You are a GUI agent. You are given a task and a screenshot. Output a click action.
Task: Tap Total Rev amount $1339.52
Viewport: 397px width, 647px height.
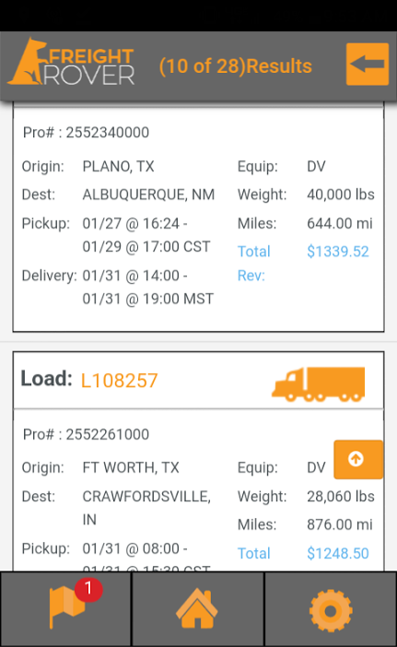338,252
